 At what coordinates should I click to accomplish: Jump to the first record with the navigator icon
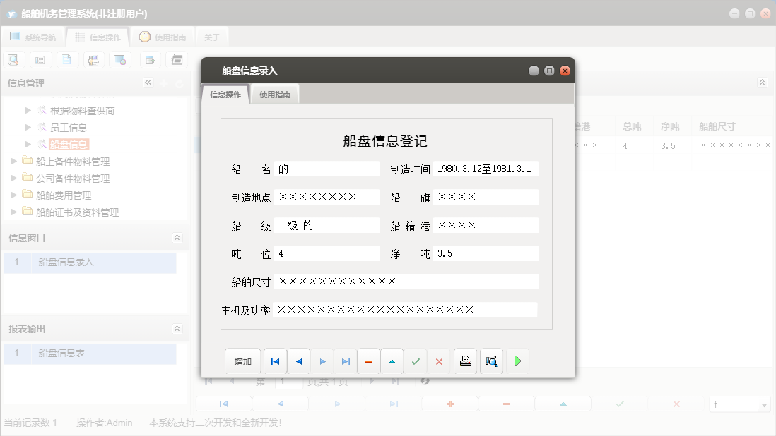[x=275, y=361]
